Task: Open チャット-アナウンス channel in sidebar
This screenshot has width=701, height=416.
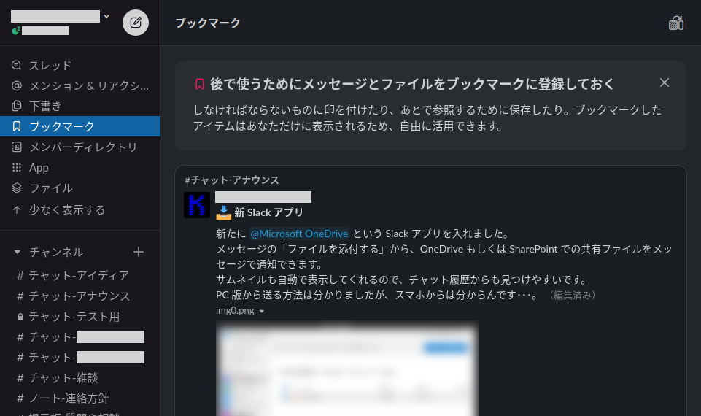Action: point(80,296)
